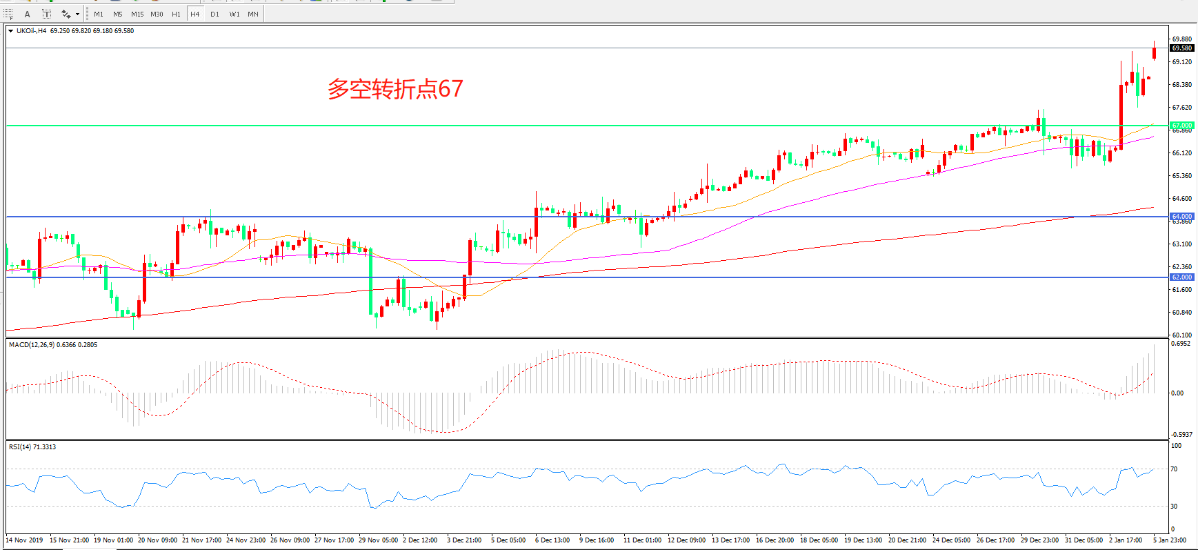Click the green 67.000 price level label
The height and width of the screenshot is (550, 1198).
pyautogui.click(x=1181, y=126)
